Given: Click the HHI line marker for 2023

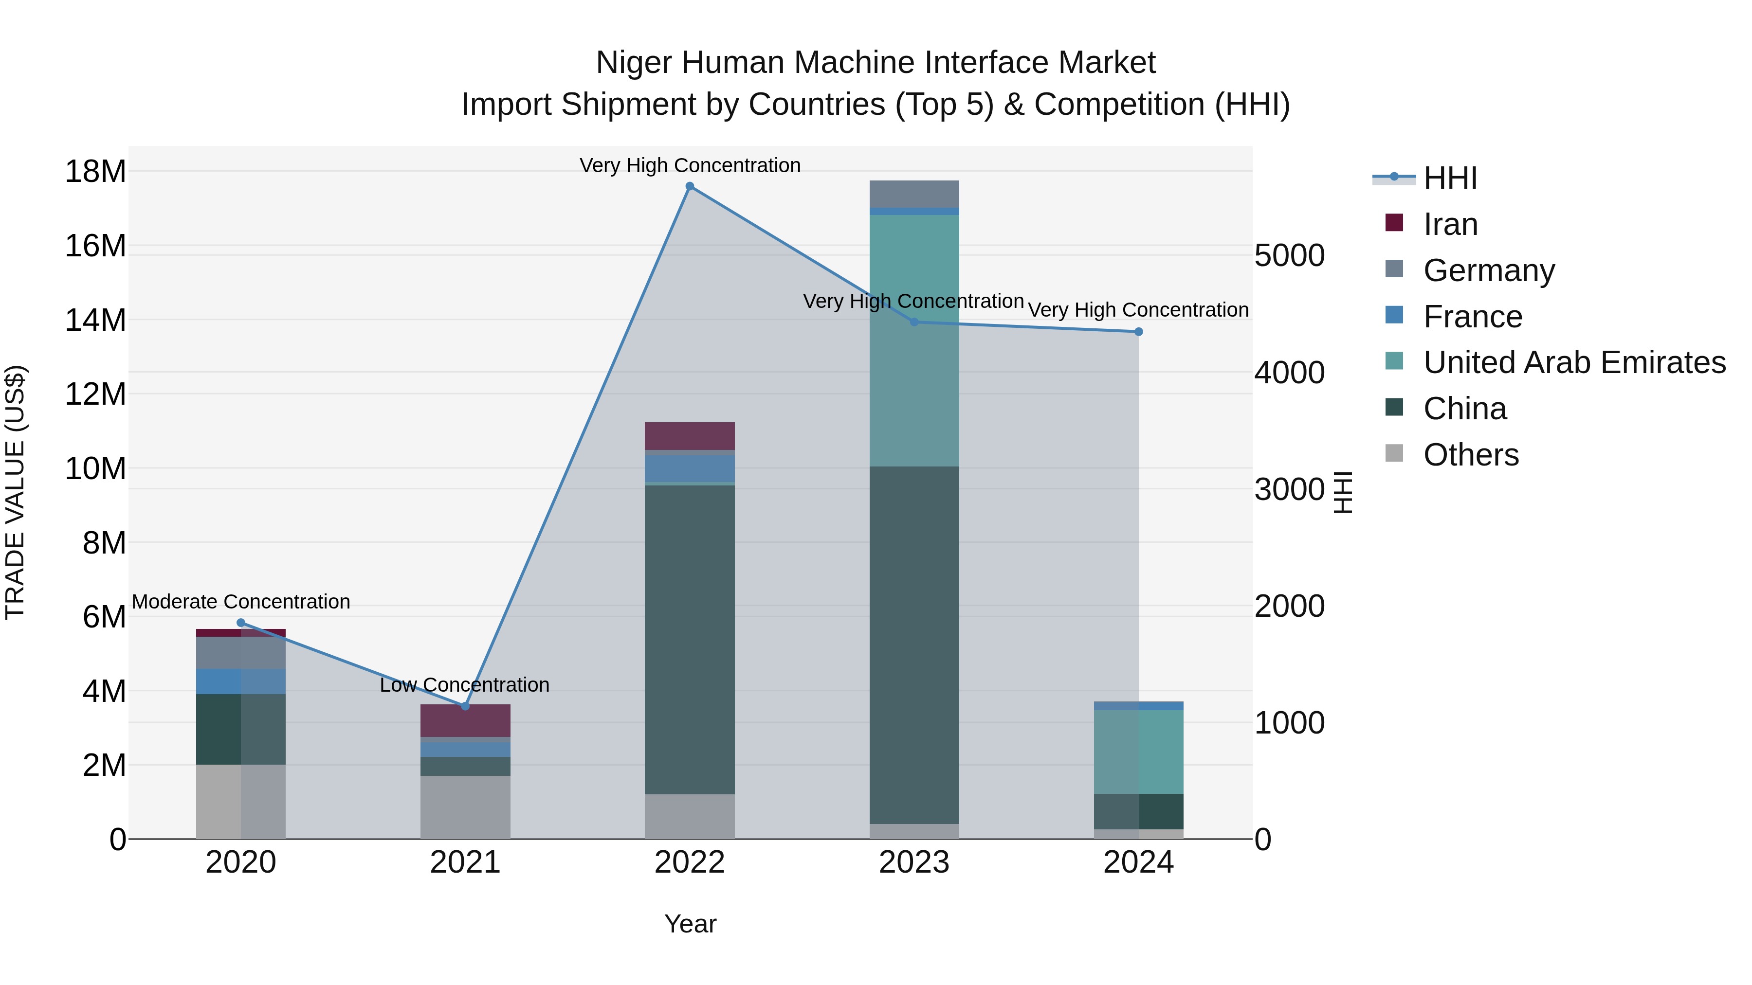Looking at the screenshot, I should coord(914,322).
